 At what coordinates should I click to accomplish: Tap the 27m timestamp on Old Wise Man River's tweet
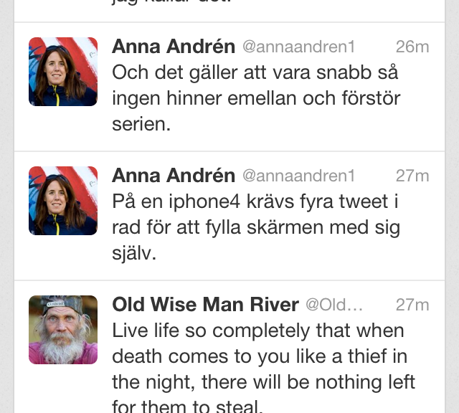click(412, 305)
